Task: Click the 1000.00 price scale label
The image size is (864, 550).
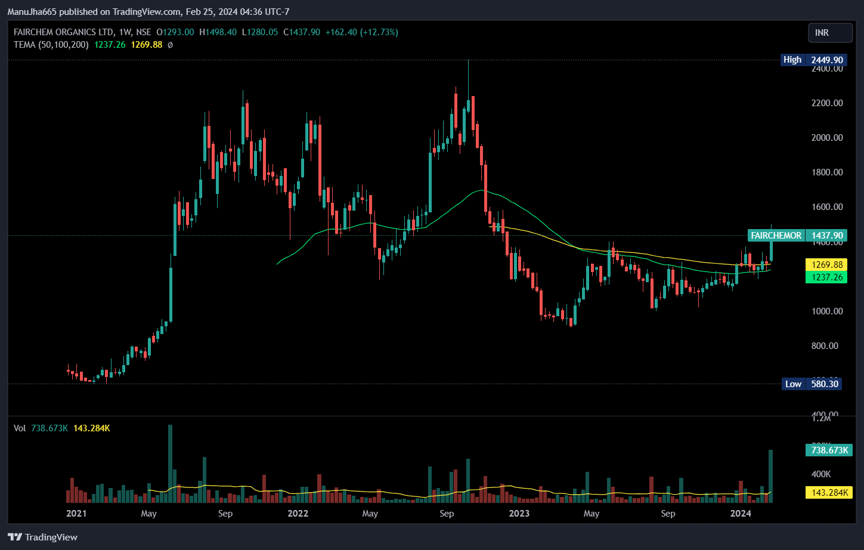Action: pyautogui.click(x=827, y=311)
